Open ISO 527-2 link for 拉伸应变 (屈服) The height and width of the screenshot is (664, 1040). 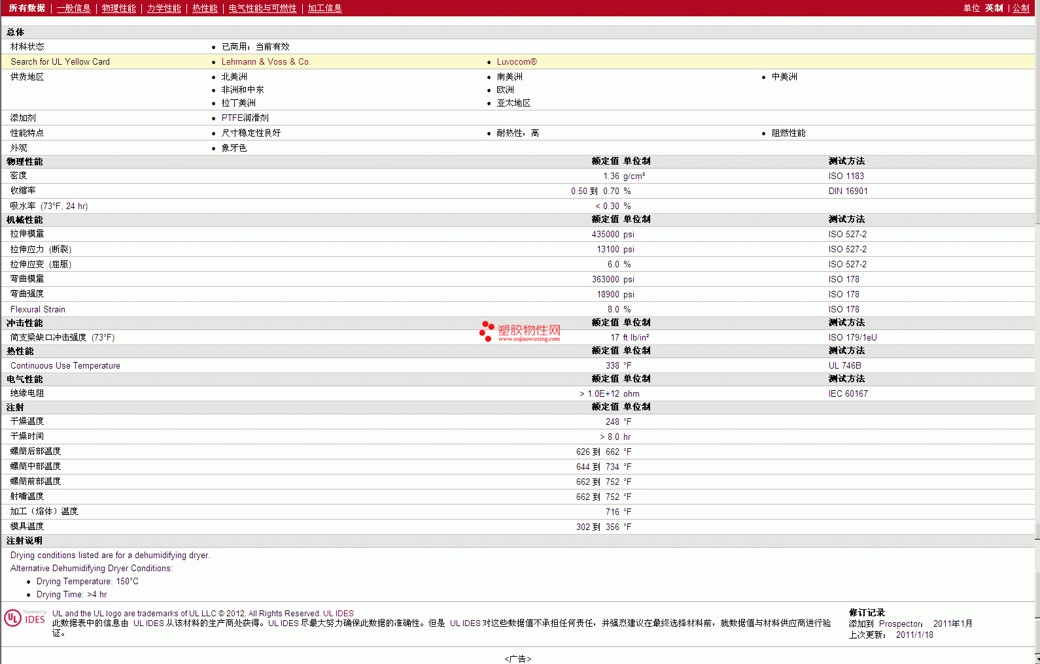coord(848,264)
